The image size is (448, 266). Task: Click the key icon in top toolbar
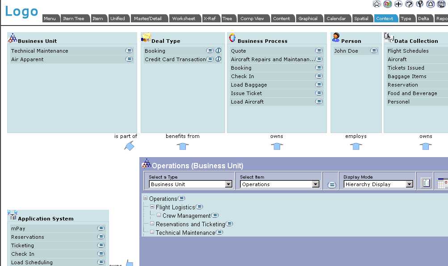420,4
